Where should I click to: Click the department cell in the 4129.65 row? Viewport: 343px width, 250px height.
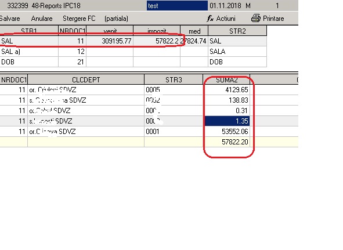tap(86, 90)
